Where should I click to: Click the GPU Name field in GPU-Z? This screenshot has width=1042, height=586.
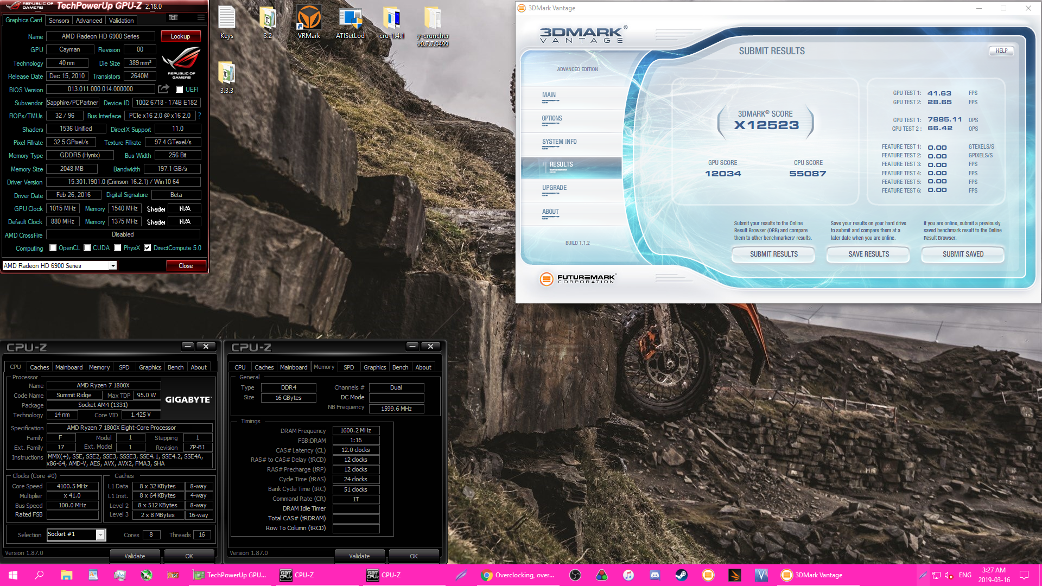pyautogui.click(x=100, y=36)
